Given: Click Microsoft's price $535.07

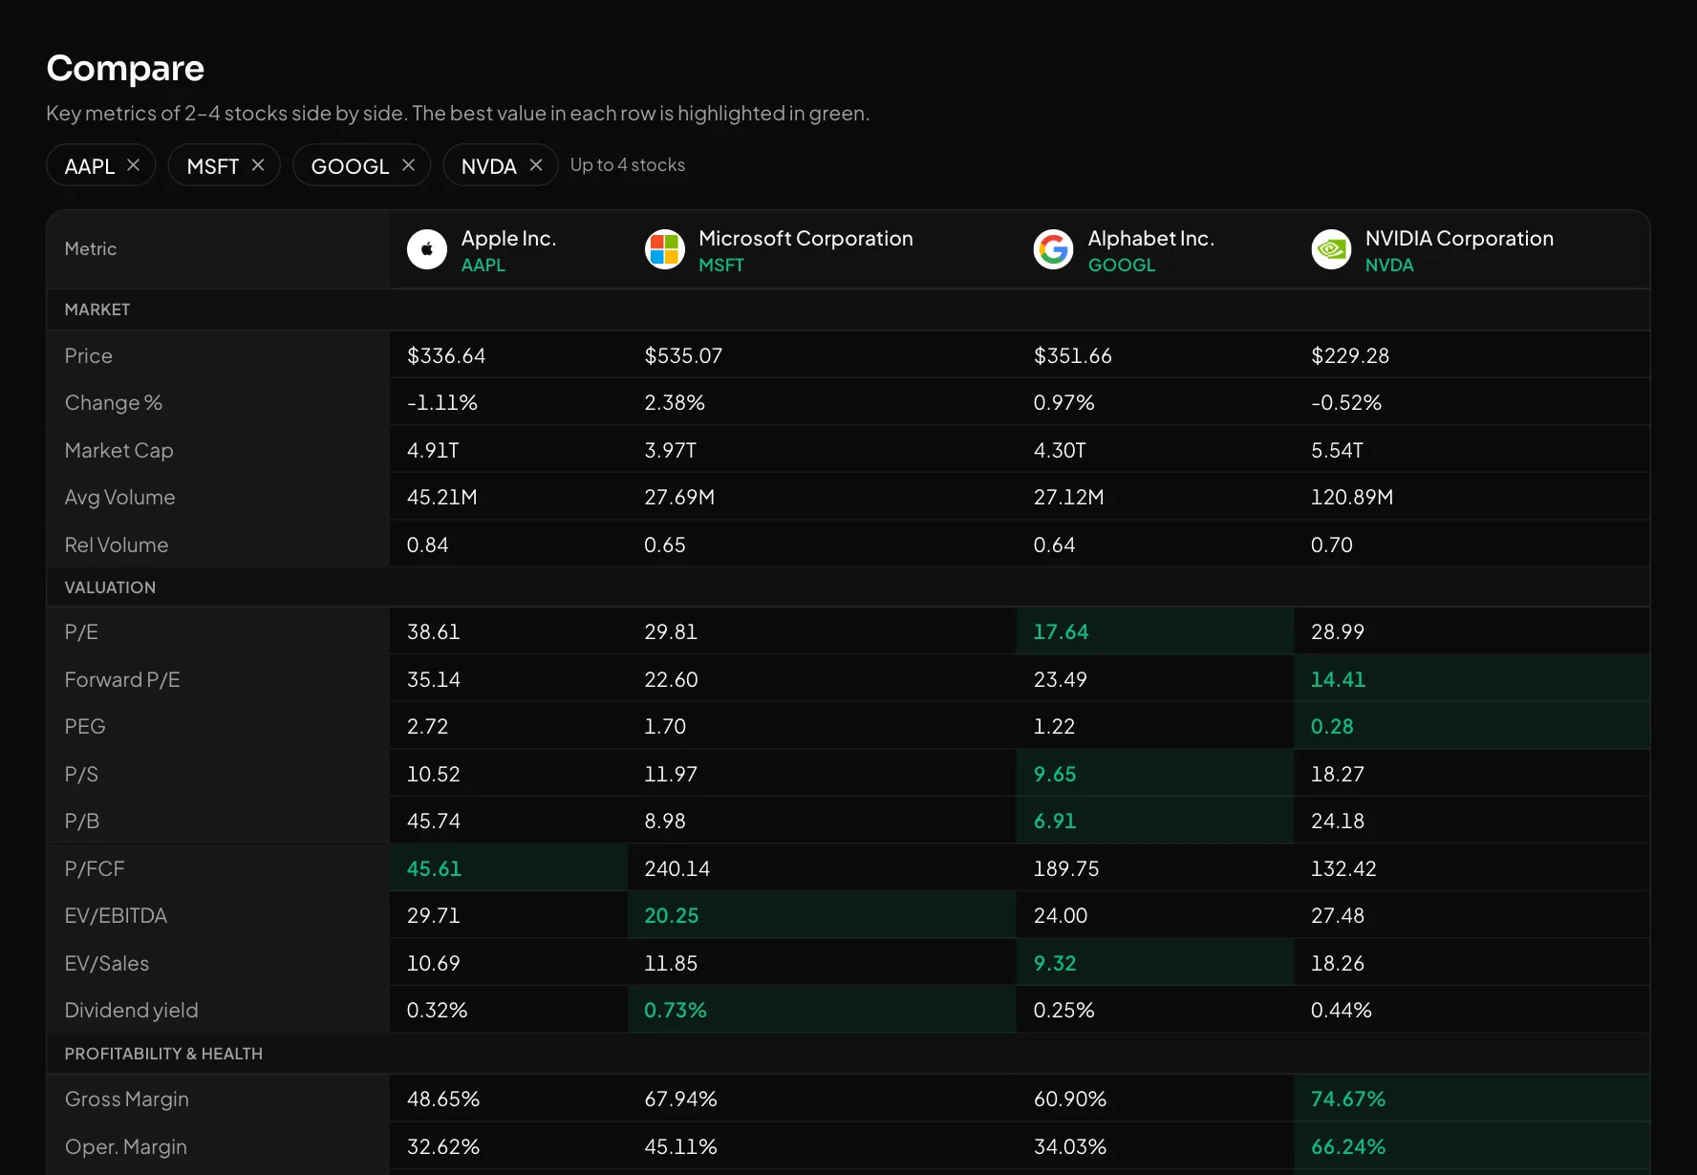Looking at the screenshot, I should point(683,356).
